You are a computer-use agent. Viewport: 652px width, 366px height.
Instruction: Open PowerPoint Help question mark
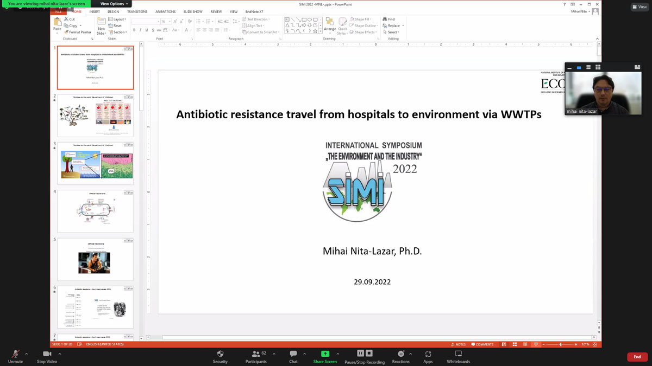[565, 4]
